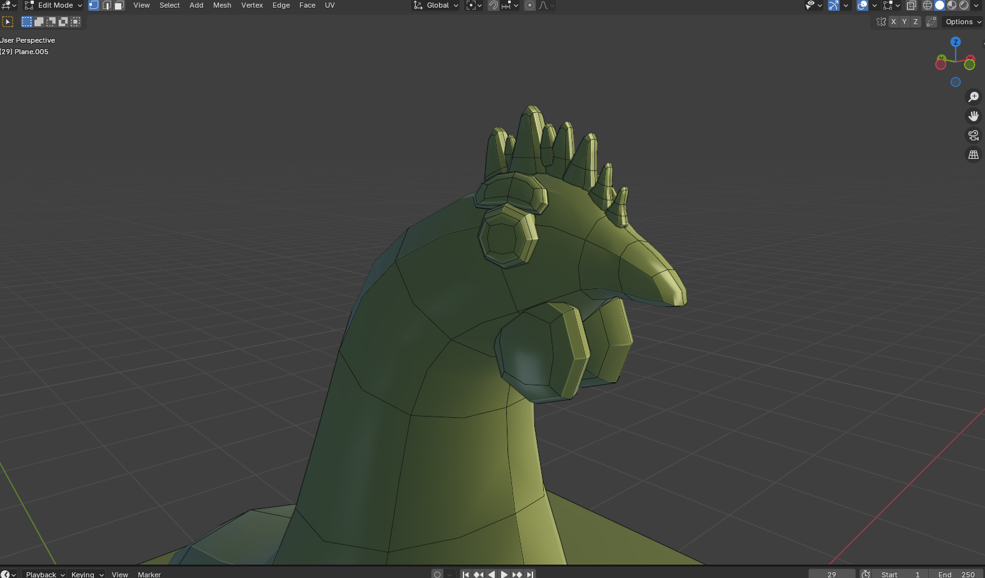Toggle show overlays button
Image resolution: width=985 pixels, height=578 pixels.
coord(862,5)
